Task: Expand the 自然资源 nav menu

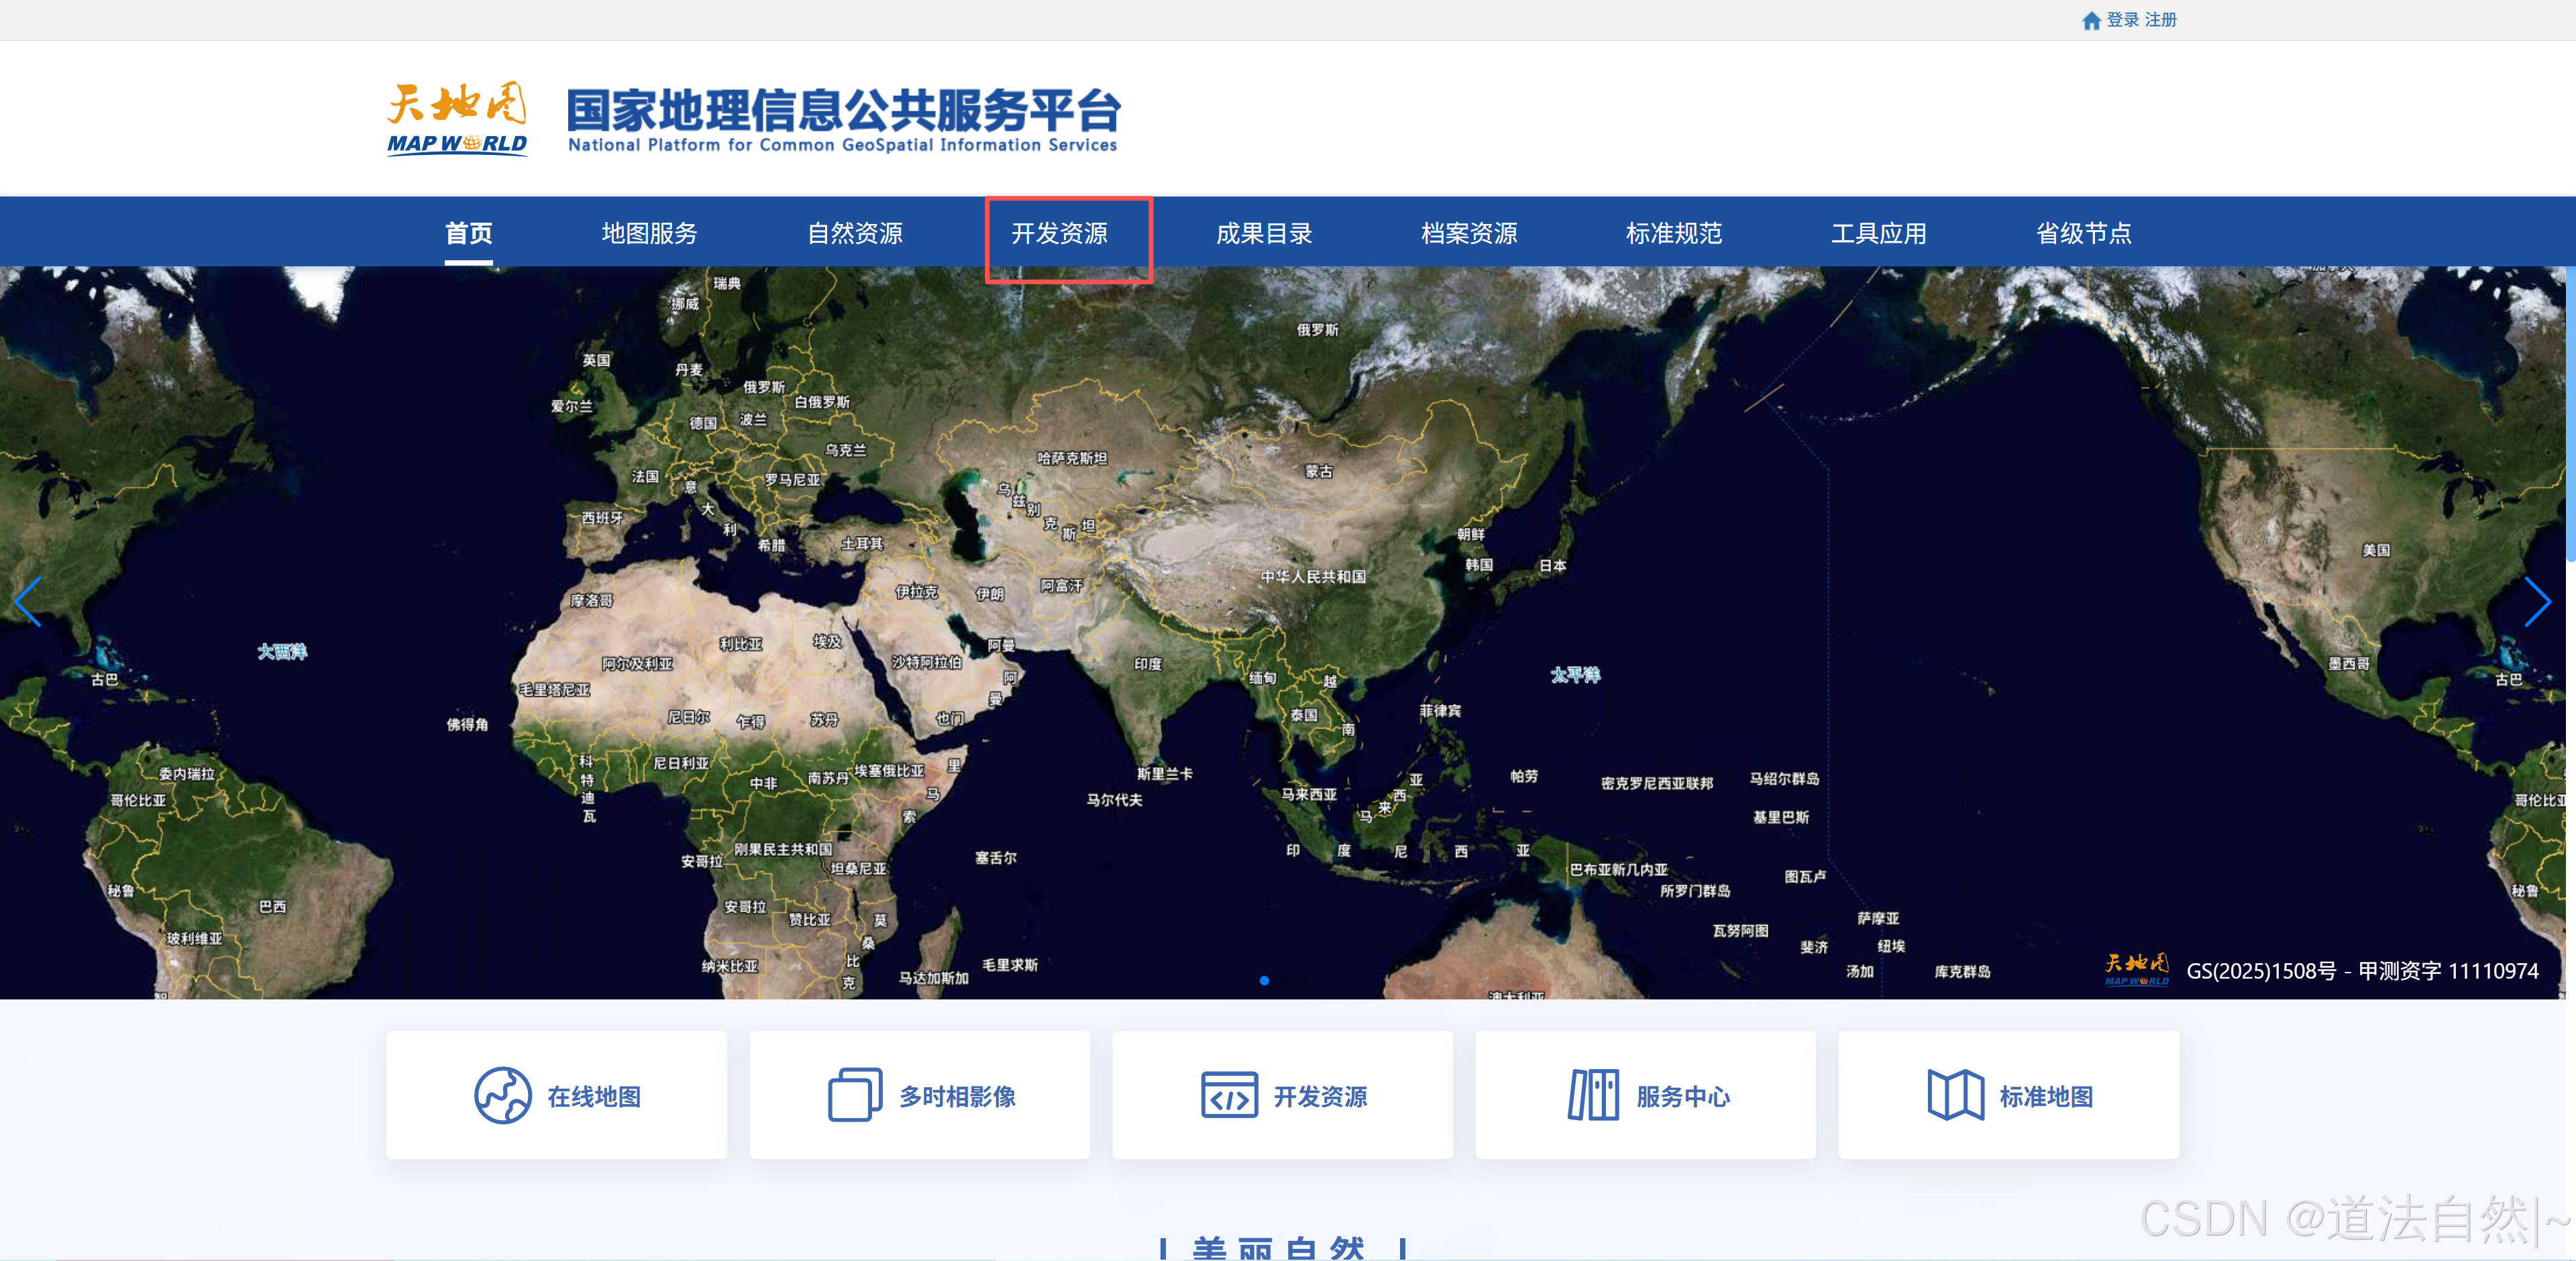Action: coord(854,233)
